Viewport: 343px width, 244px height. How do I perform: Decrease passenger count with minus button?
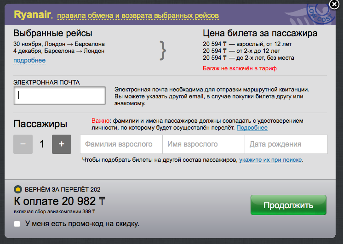pyautogui.click(x=23, y=144)
